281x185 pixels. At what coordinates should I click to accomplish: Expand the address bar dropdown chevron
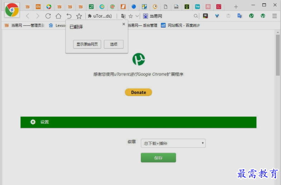[137, 16]
